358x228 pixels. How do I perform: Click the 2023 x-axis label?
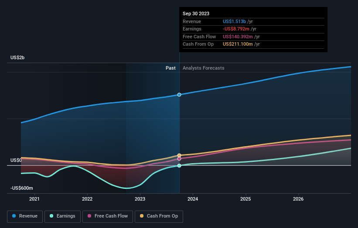tap(140, 199)
